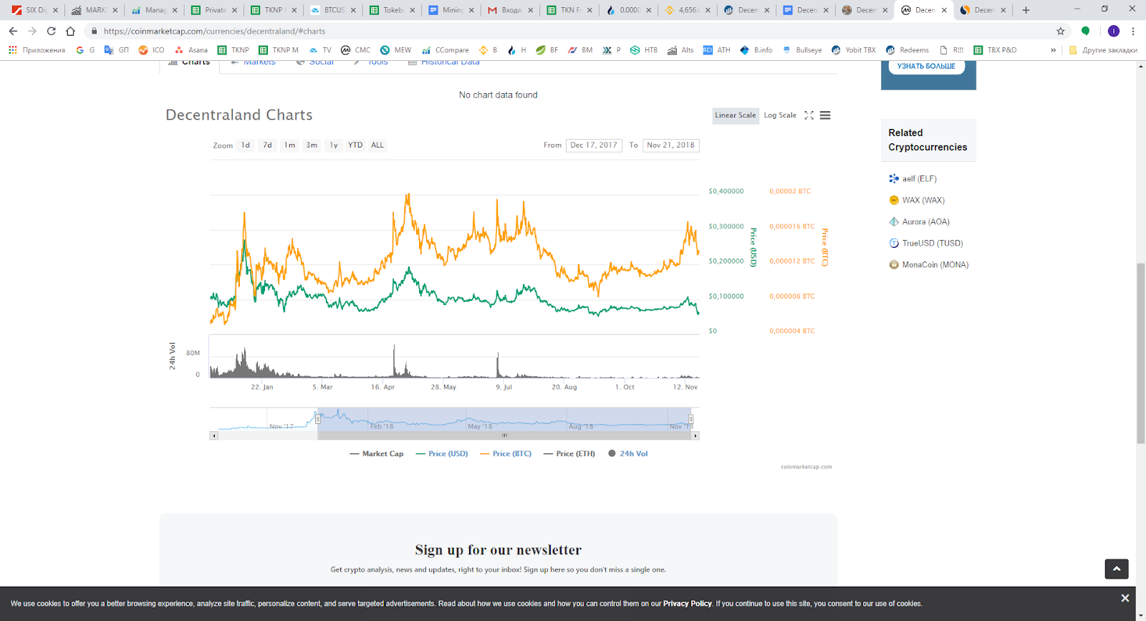Open the ICO bookmark
Viewport: 1146px width, 621px height.
152,50
